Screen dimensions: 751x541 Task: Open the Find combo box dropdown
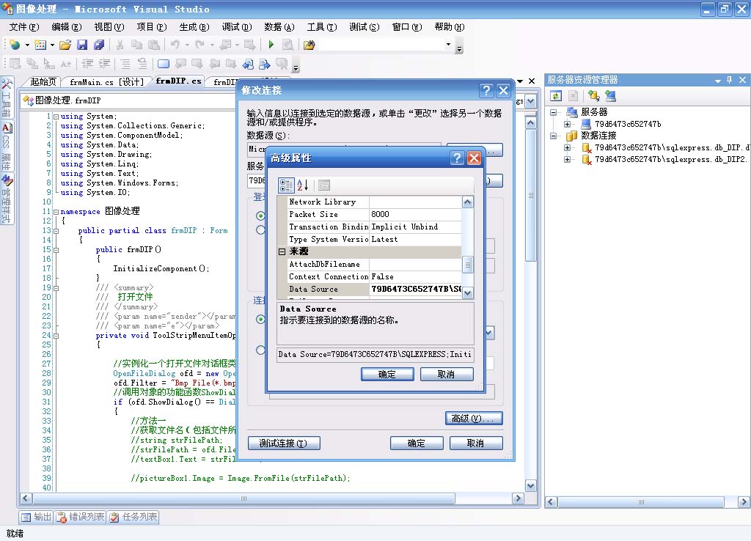point(448,45)
